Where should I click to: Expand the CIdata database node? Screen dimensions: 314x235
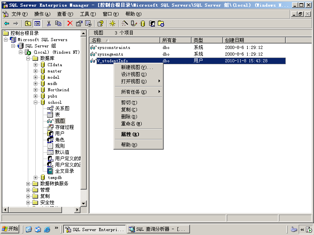click(x=35, y=65)
